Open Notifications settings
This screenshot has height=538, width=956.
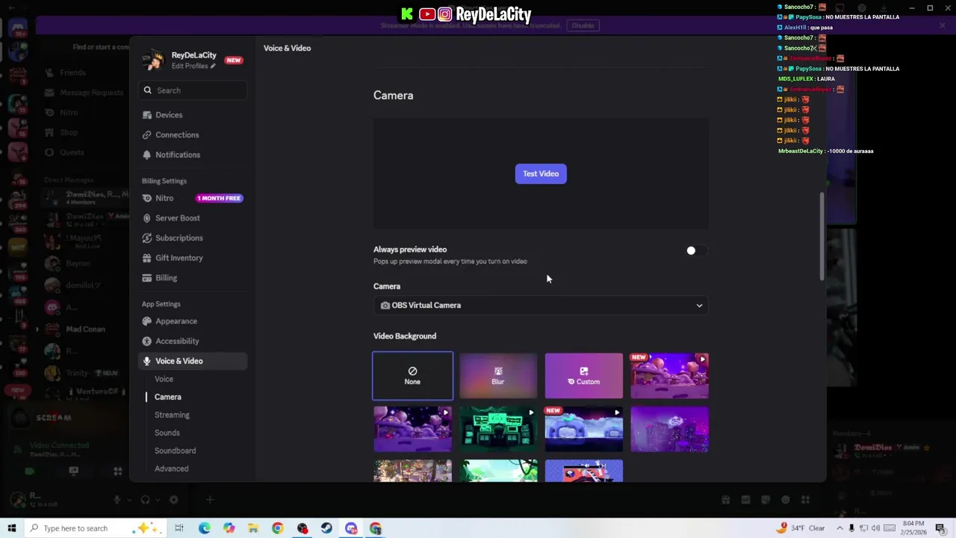point(193,155)
